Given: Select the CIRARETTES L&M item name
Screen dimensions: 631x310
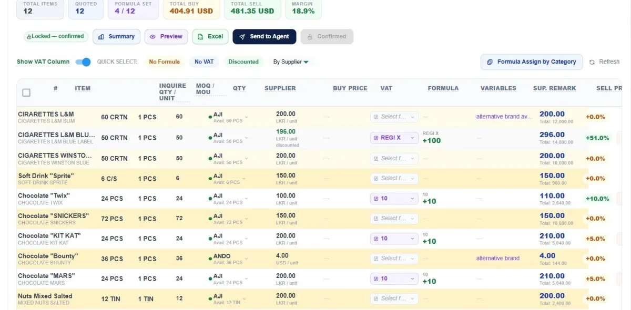Looking at the screenshot, I should 46,114.
